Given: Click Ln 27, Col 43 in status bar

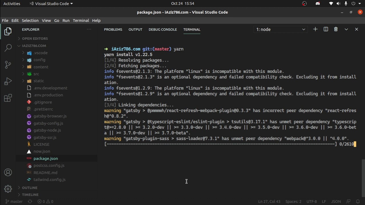Looking at the screenshot, I should 269,201.
